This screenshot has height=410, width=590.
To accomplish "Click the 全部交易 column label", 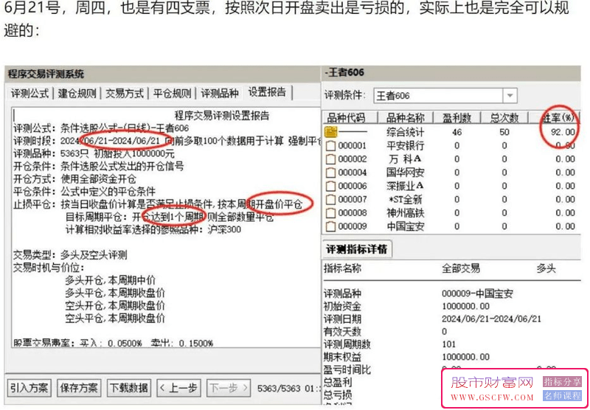I will coord(461,268).
